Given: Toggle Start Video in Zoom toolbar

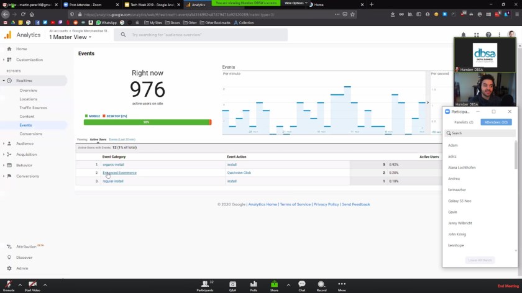Looking at the screenshot, I should click(x=32, y=284).
